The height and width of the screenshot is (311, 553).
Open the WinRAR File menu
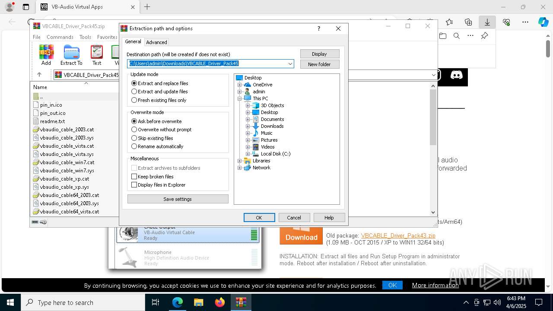coord(37,37)
